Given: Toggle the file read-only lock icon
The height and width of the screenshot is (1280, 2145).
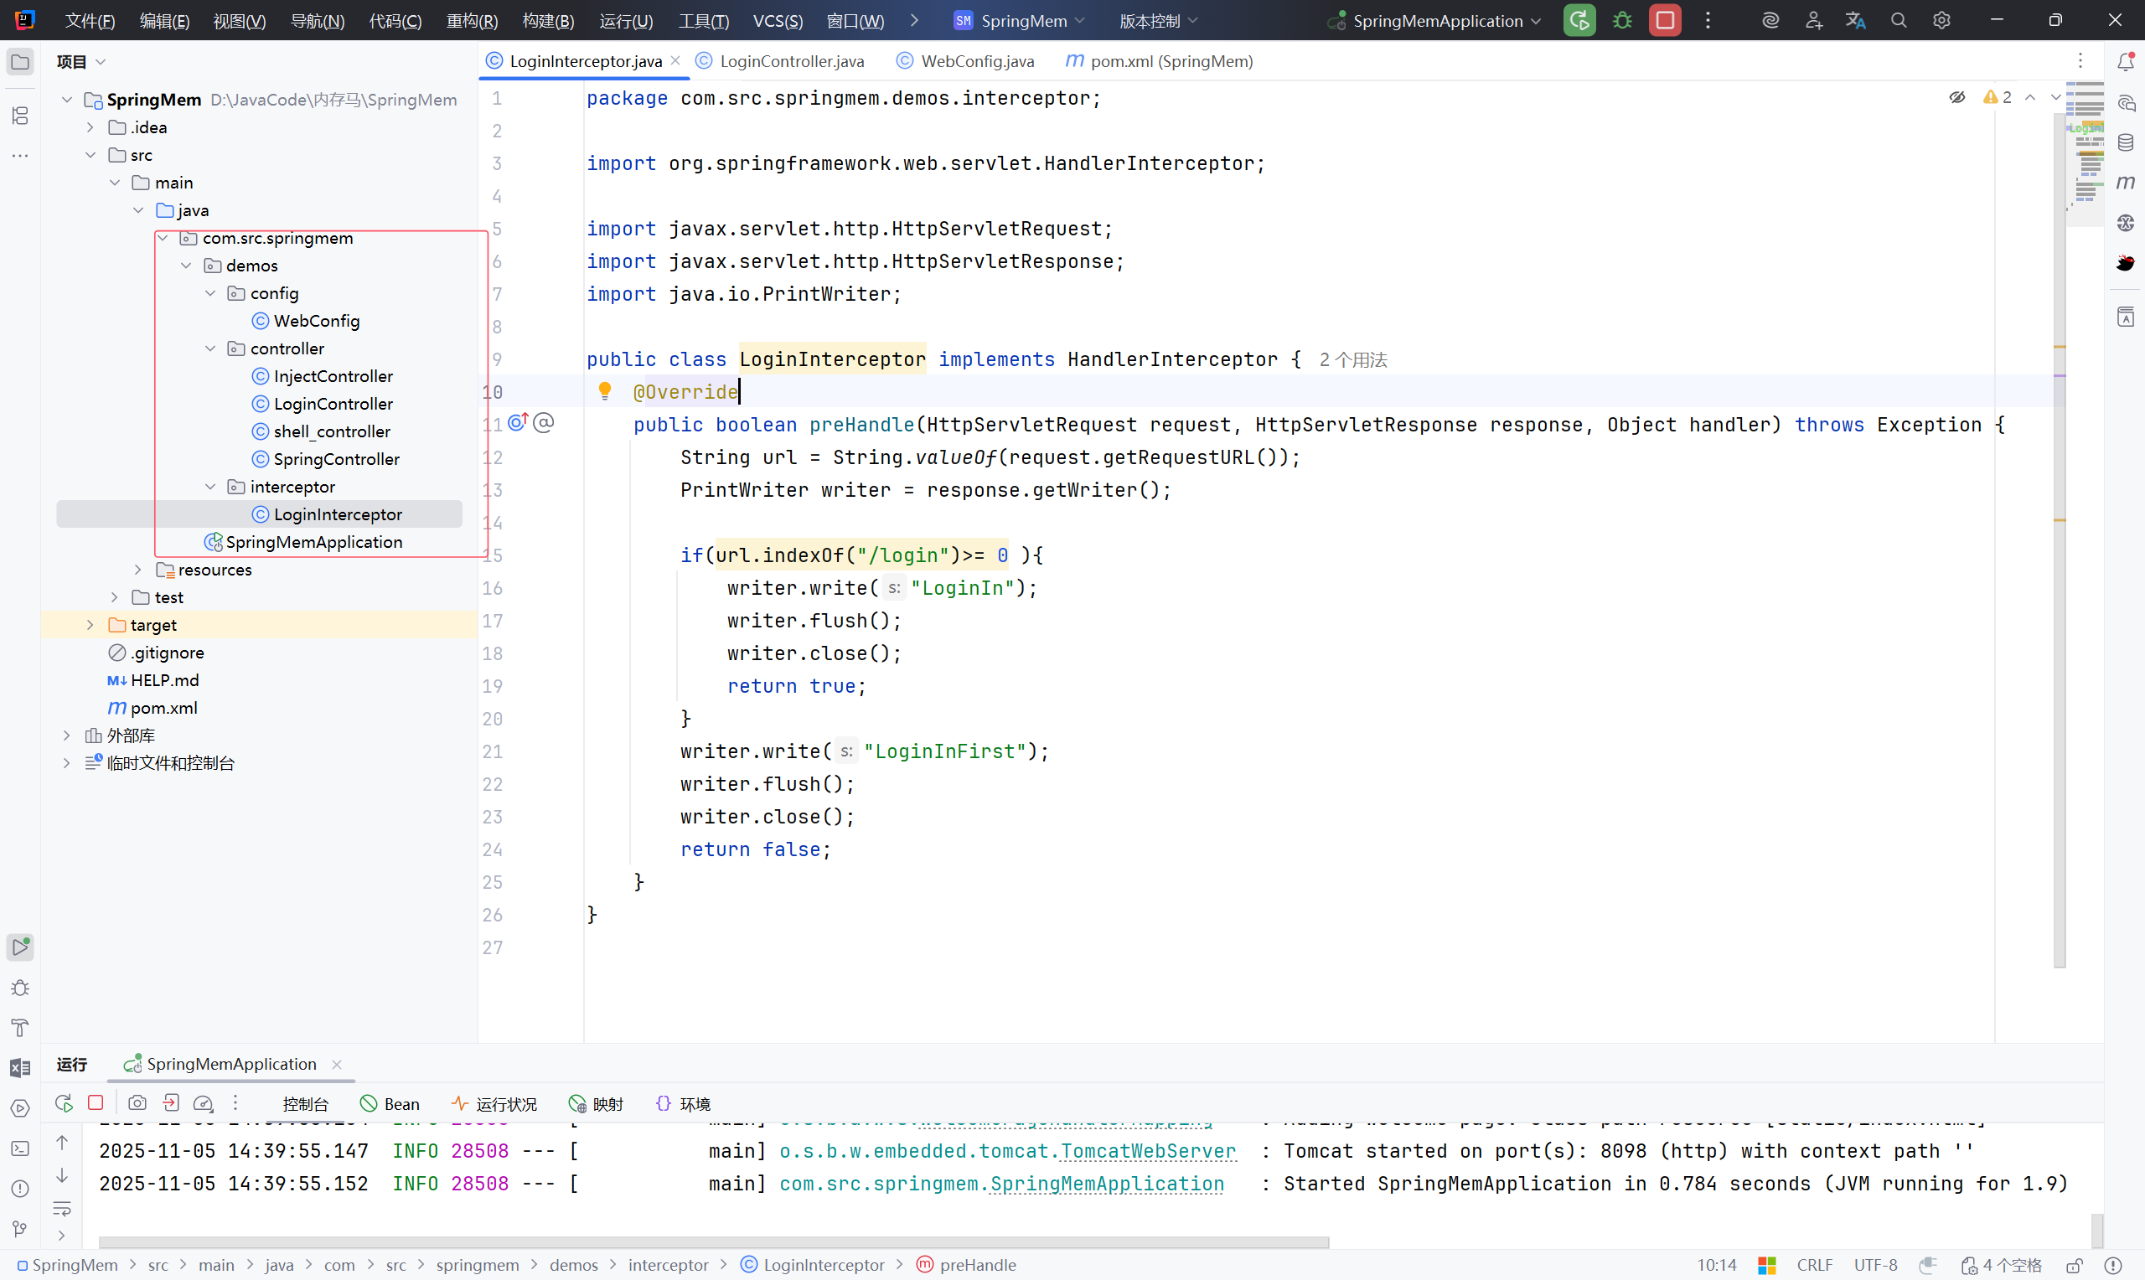Looking at the screenshot, I should point(2075,1264).
